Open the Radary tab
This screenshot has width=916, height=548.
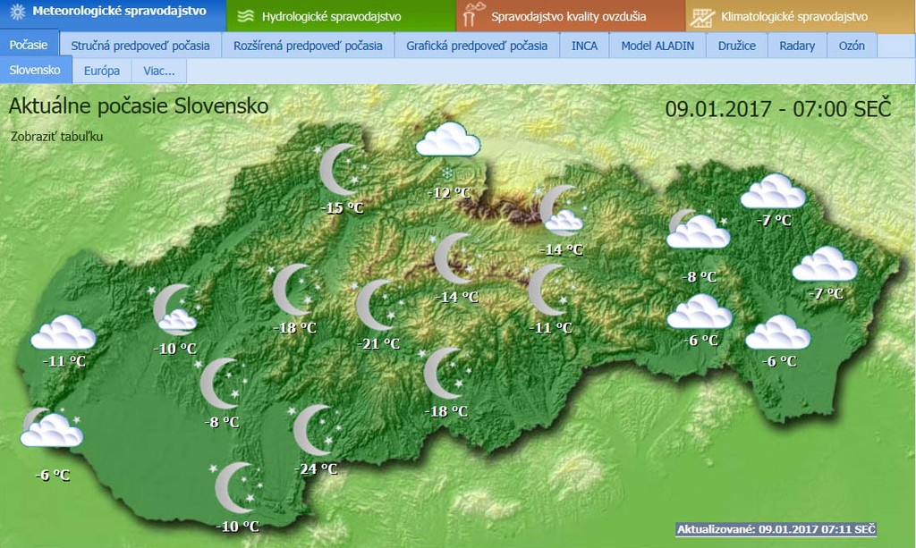pos(797,45)
